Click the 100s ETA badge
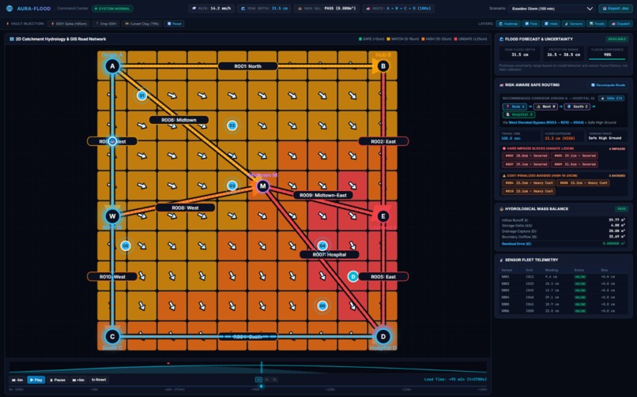The height and width of the screenshot is (397, 637). click(x=612, y=98)
